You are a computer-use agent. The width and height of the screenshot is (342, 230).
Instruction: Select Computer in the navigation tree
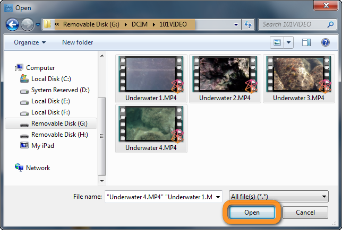(x=40, y=68)
